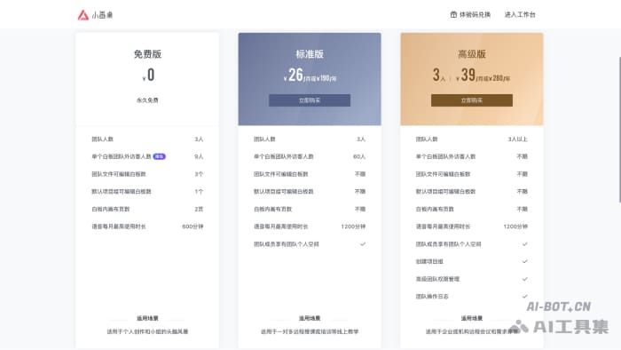621x350 pixels.
Task: Click the 600分钟 value in 免费版
Action: click(x=193, y=227)
